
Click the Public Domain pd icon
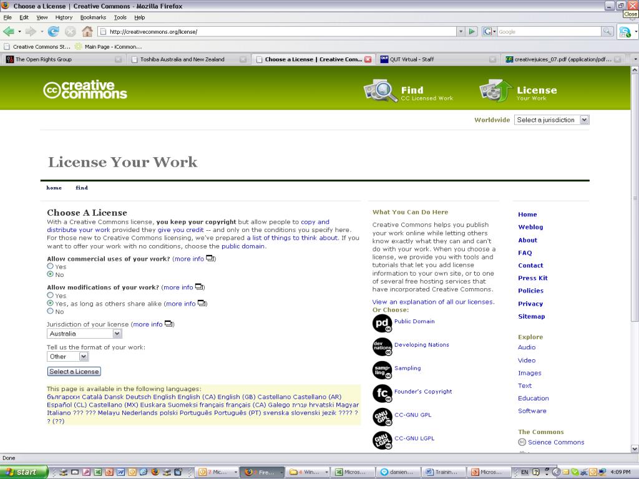(383, 324)
